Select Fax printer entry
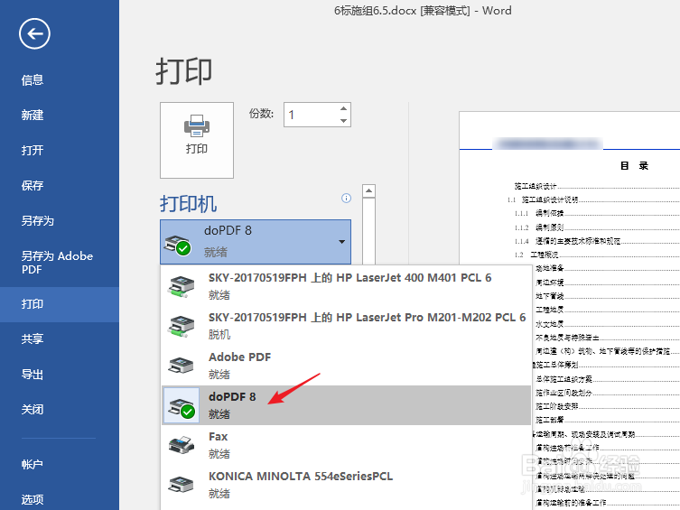The image size is (680, 510). coord(346,445)
